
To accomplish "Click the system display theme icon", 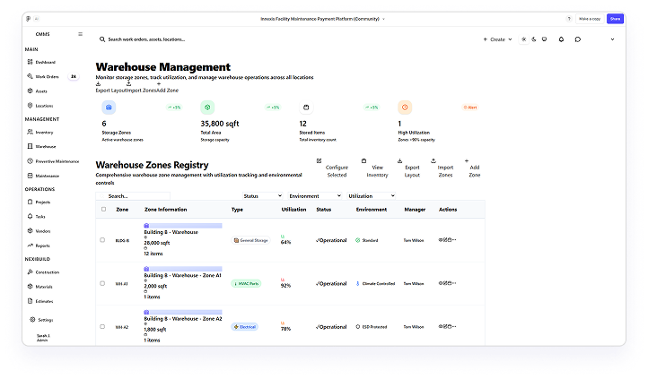I will [x=545, y=39].
